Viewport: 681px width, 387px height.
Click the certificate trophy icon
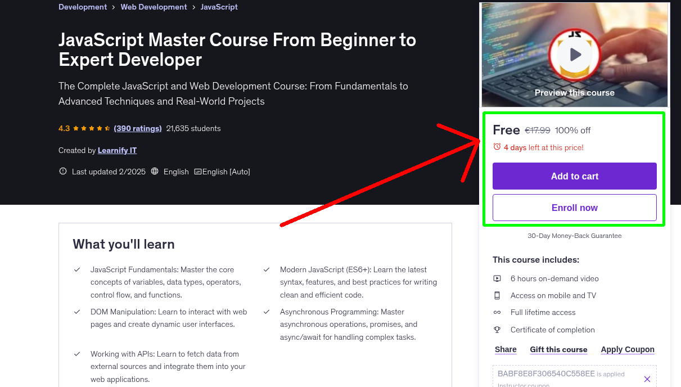coord(497,330)
